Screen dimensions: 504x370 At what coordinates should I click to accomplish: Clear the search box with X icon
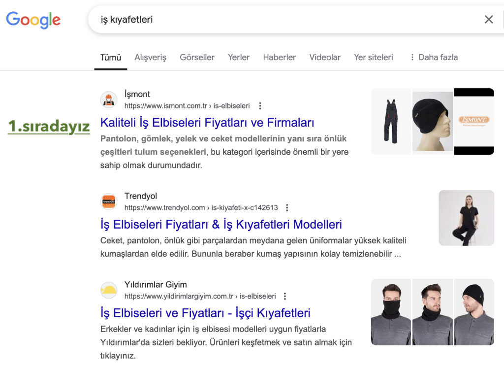click(x=488, y=20)
